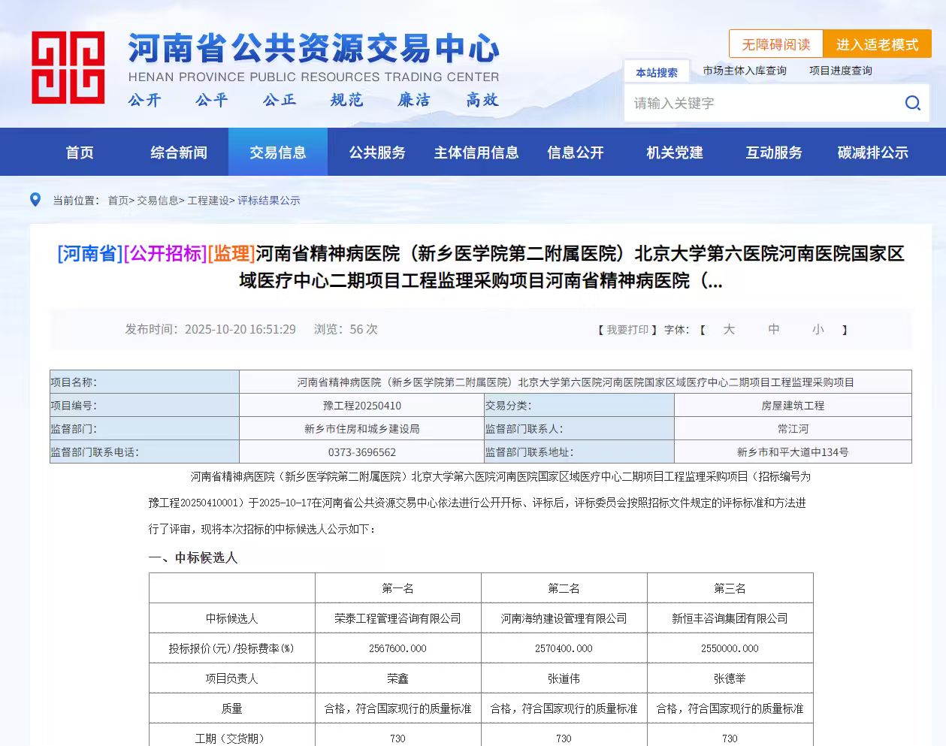Set font size to 大 (large)
This screenshot has width=946, height=746.
tap(728, 330)
